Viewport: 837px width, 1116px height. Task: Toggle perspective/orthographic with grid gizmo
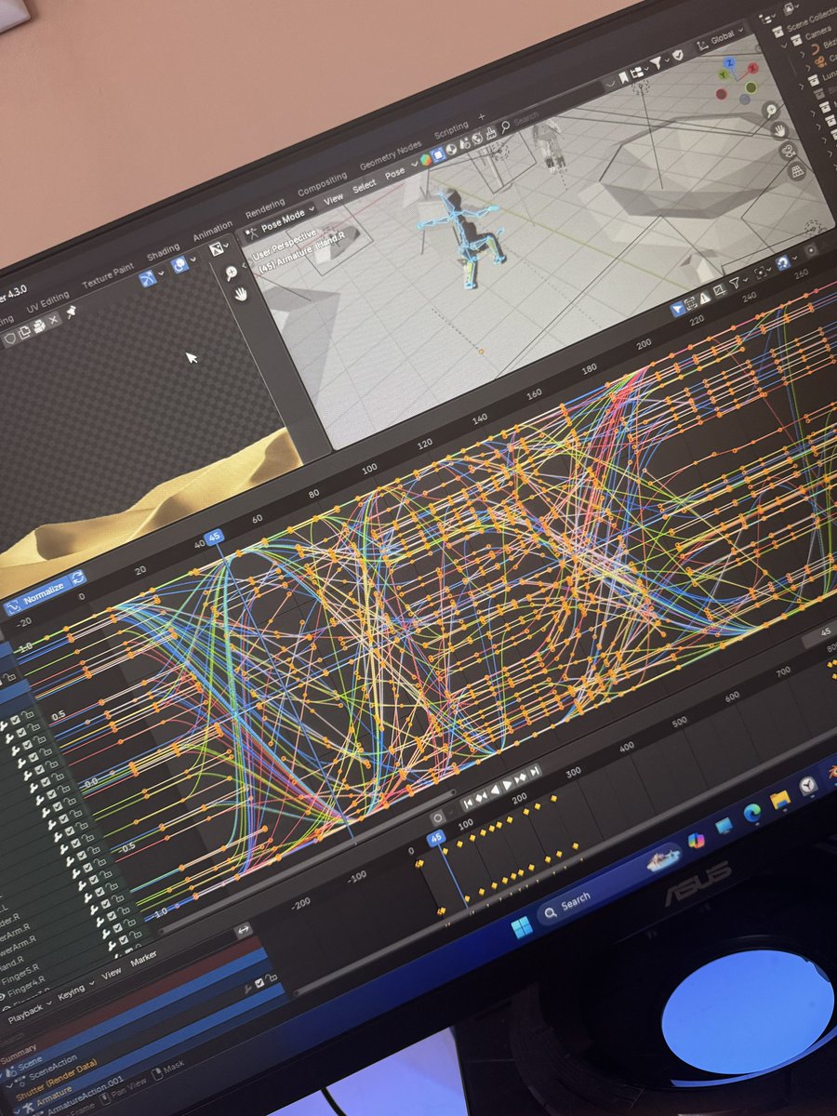796,171
